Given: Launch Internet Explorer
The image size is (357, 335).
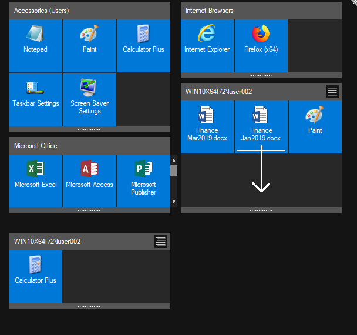Looking at the screenshot, I should [x=207, y=45].
